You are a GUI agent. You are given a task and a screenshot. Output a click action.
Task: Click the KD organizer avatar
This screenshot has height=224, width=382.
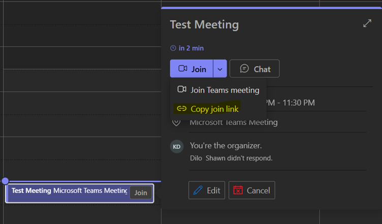point(177,147)
